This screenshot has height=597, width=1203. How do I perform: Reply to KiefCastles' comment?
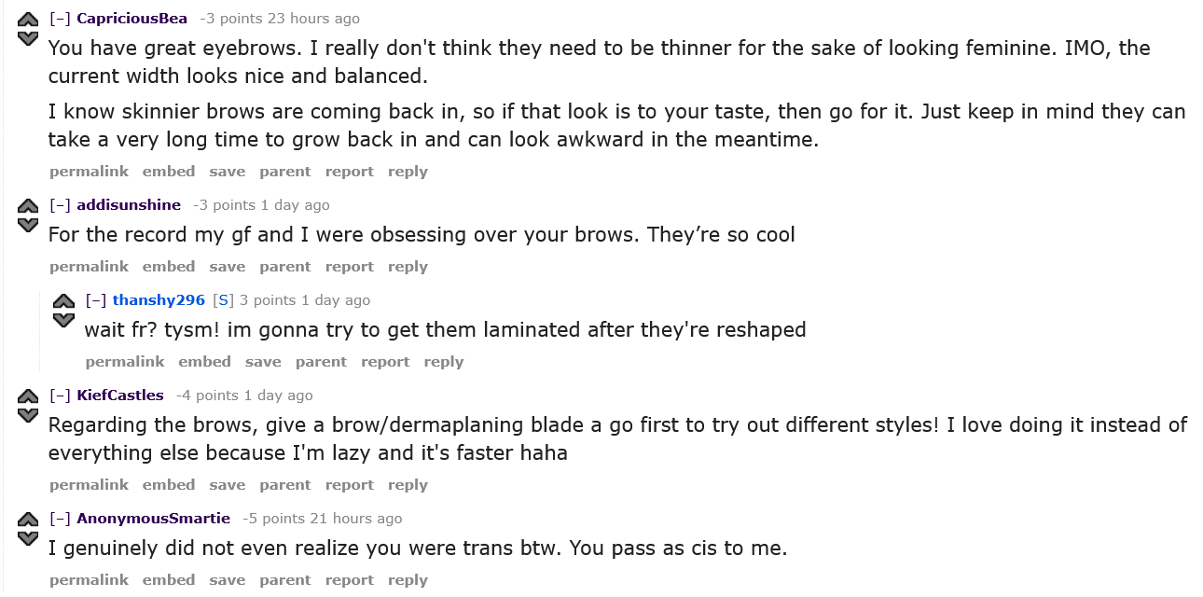tap(408, 485)
